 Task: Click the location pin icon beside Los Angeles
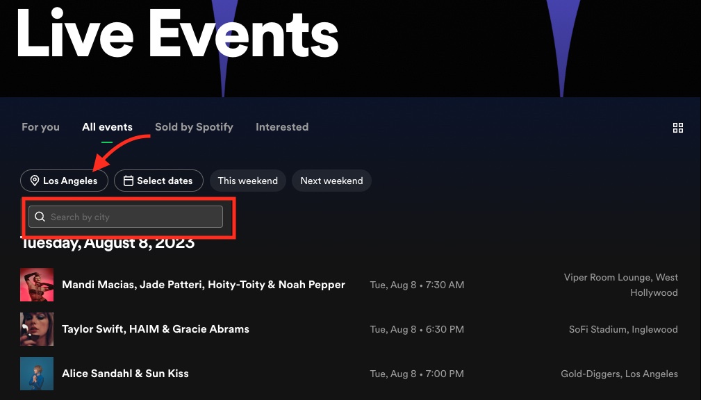pyautogui.click(x=35, y=181)
